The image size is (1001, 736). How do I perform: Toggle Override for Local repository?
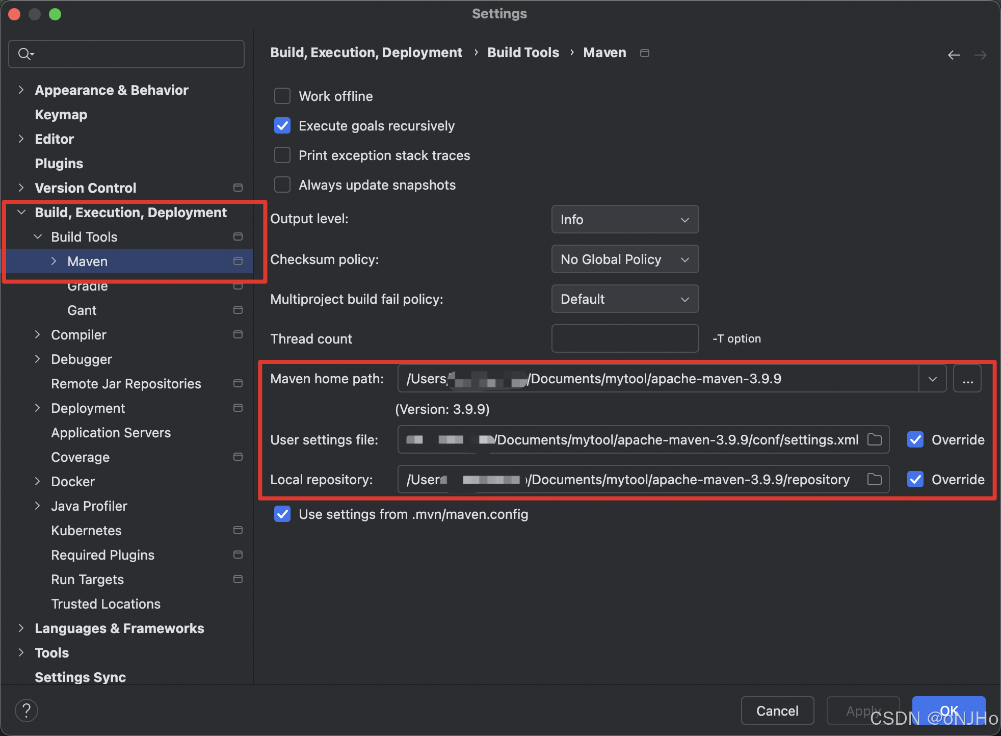pyautogui.click(x=915, y=479)
